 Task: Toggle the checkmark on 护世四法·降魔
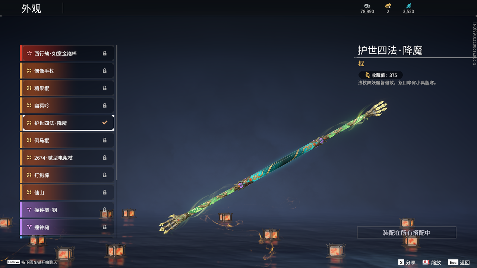[x=105, y=123]
